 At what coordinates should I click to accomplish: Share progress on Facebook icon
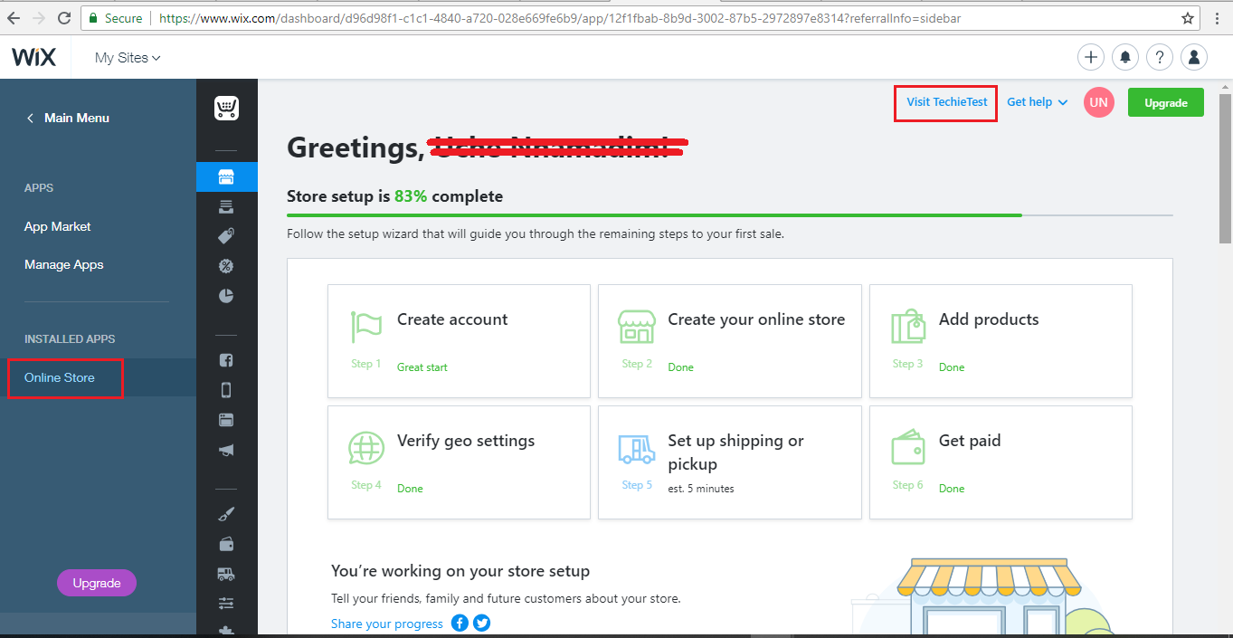click(460, 623)
